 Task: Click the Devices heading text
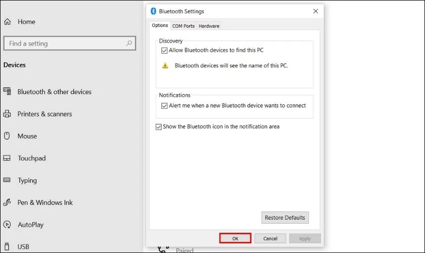coord(15,65)
